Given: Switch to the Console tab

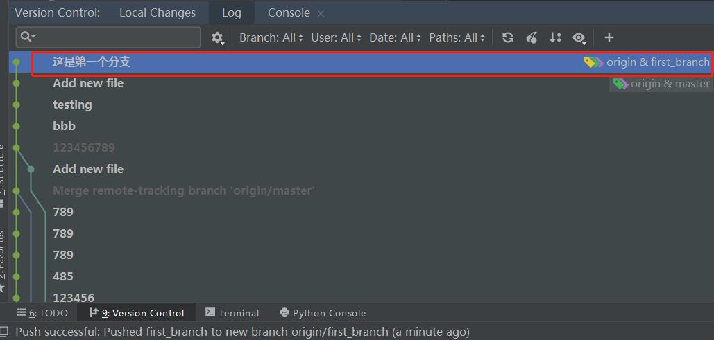Looking at the screenshot, I should coord(289,12).
